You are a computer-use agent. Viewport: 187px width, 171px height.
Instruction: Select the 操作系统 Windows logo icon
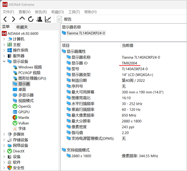(9, 50)
